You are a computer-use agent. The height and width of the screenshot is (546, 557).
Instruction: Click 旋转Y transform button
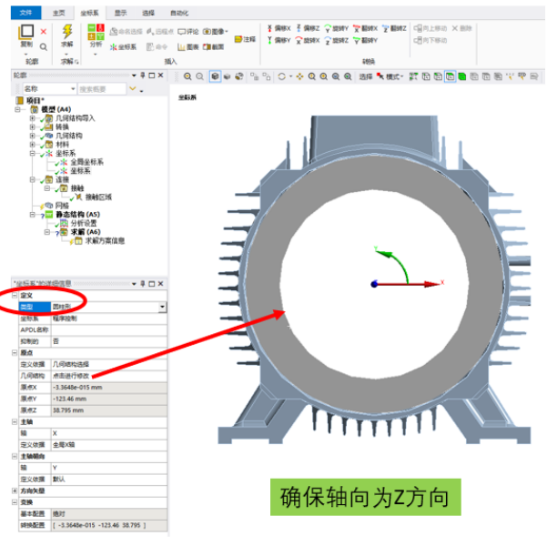point(337,28)
